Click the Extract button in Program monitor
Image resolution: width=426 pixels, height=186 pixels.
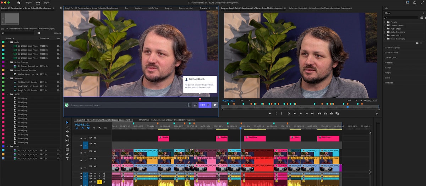(x=325, y=114)
